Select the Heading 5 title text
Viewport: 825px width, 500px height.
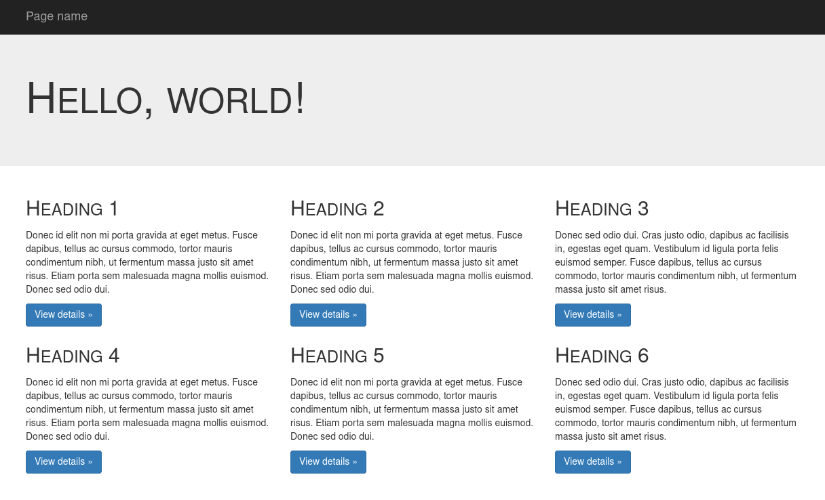[337, 356]
